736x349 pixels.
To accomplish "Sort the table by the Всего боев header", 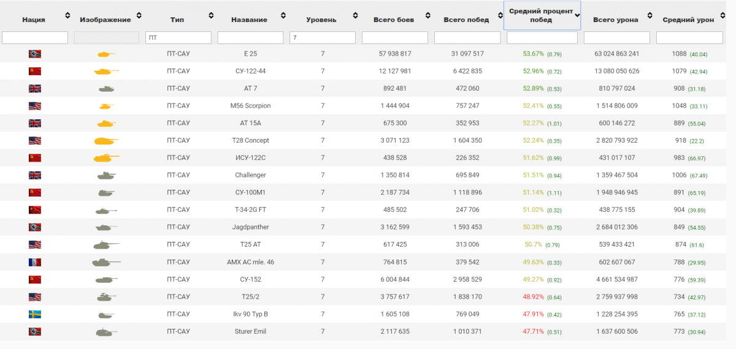I will coord(394,20).
